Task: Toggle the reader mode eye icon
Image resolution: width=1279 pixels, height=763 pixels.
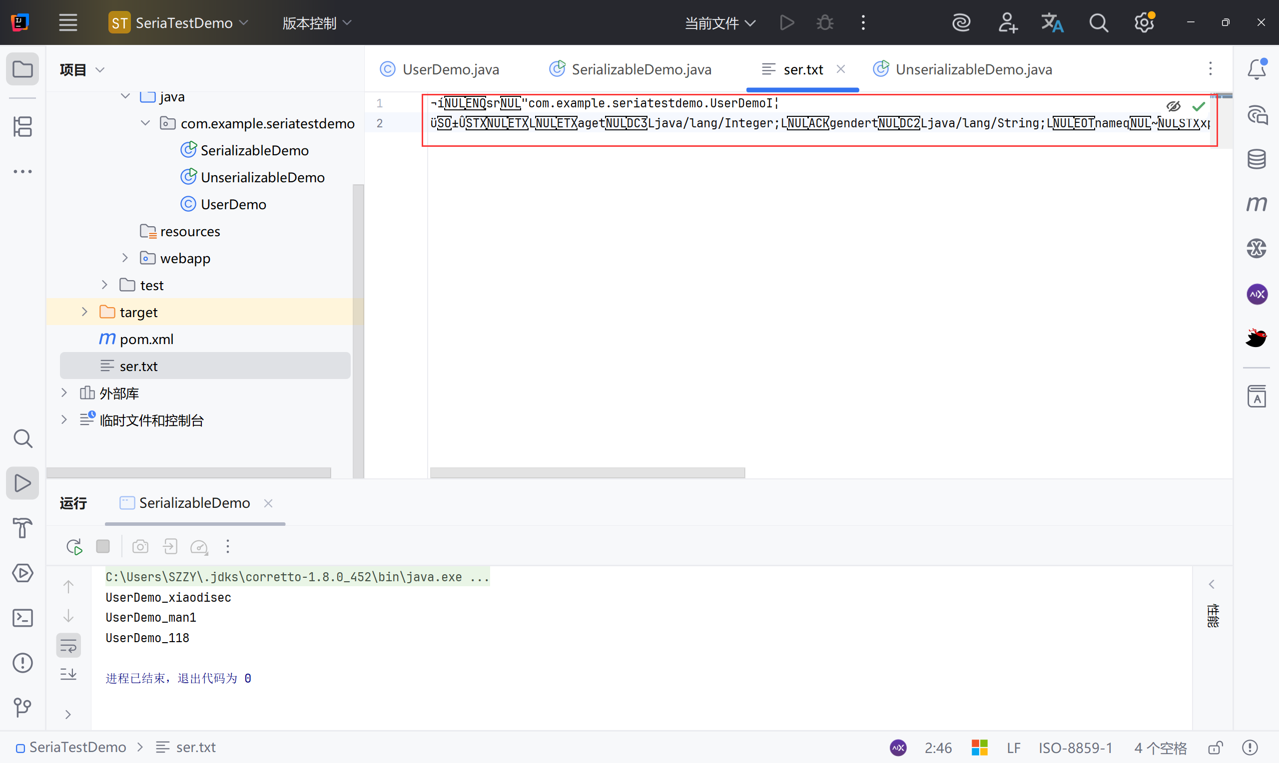Action: pos(1173,106)
